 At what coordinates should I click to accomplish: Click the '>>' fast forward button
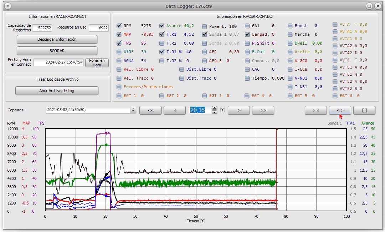[263, 110]
